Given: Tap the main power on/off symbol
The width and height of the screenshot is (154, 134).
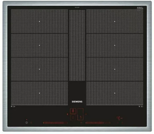Looking at the screenshot, I should pyautogui.click(x=27, y=122).
